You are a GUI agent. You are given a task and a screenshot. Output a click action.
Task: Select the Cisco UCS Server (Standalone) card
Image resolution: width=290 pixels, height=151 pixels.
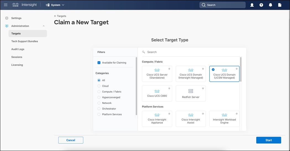tap(157, 74)
